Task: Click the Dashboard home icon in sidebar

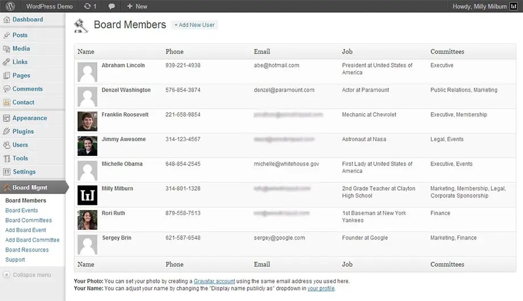Action: (x=7, y=20)
